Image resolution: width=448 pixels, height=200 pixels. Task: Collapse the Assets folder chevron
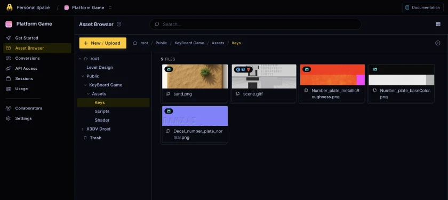pos(89,94)
